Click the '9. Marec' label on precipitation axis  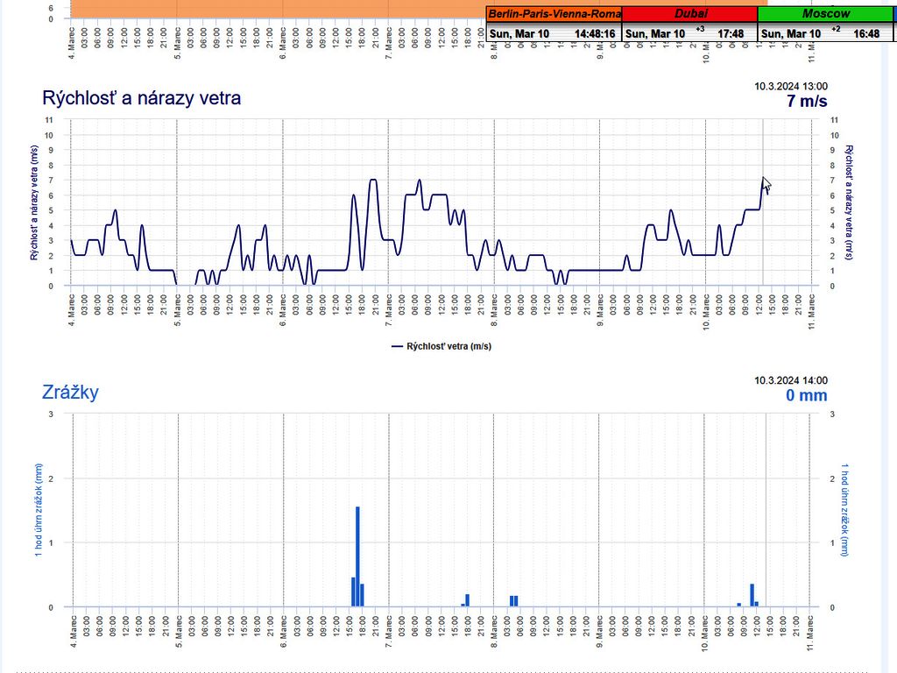(600, 633)
